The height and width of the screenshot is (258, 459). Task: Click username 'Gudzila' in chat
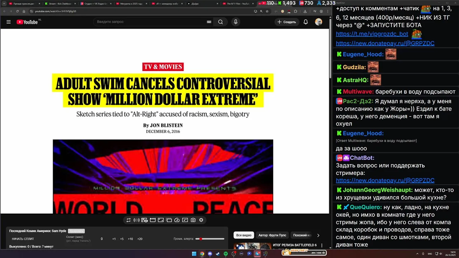354,67
